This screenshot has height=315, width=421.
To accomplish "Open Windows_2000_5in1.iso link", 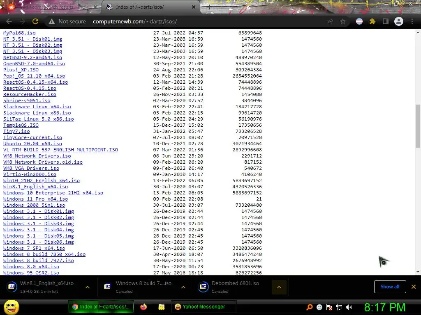I will (34, 205).
